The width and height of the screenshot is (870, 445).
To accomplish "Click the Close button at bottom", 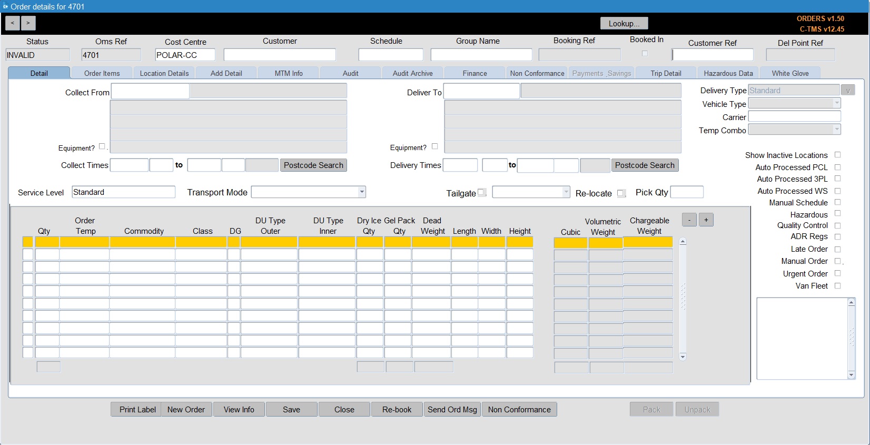I will [x=344, y=409].
